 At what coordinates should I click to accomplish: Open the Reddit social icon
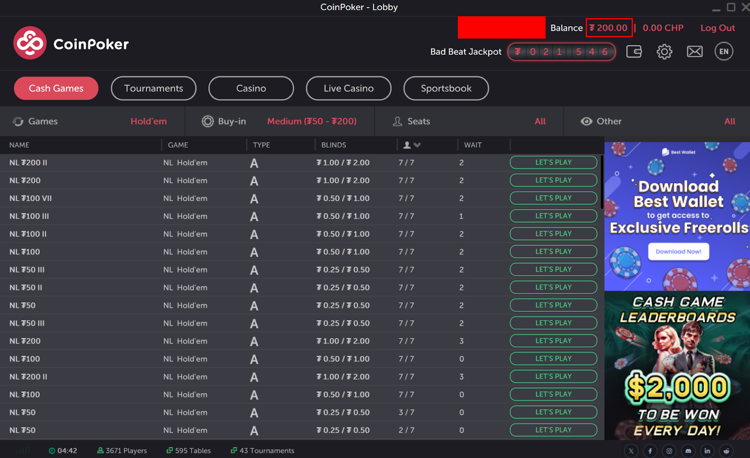coord(727,451)
